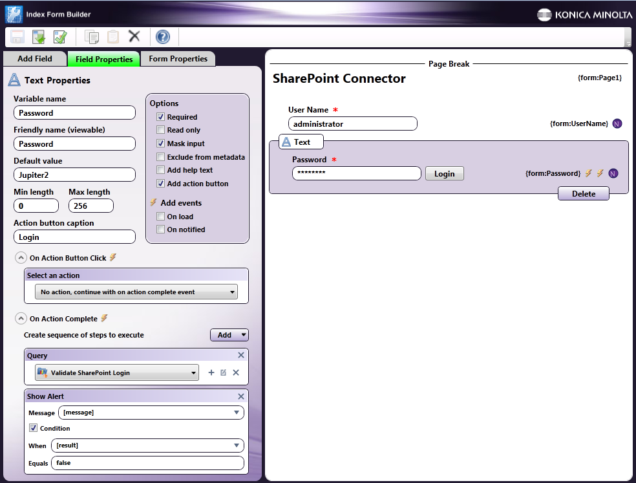The image size is (636, 483).
Task: Open the When [result] dropdown
Action: [x=147, y=445]
